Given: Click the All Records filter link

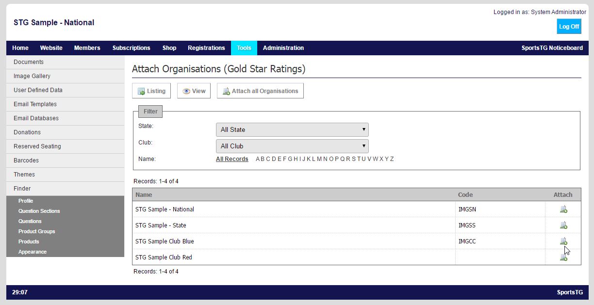Looking at the screenshot, I should 232,159.
